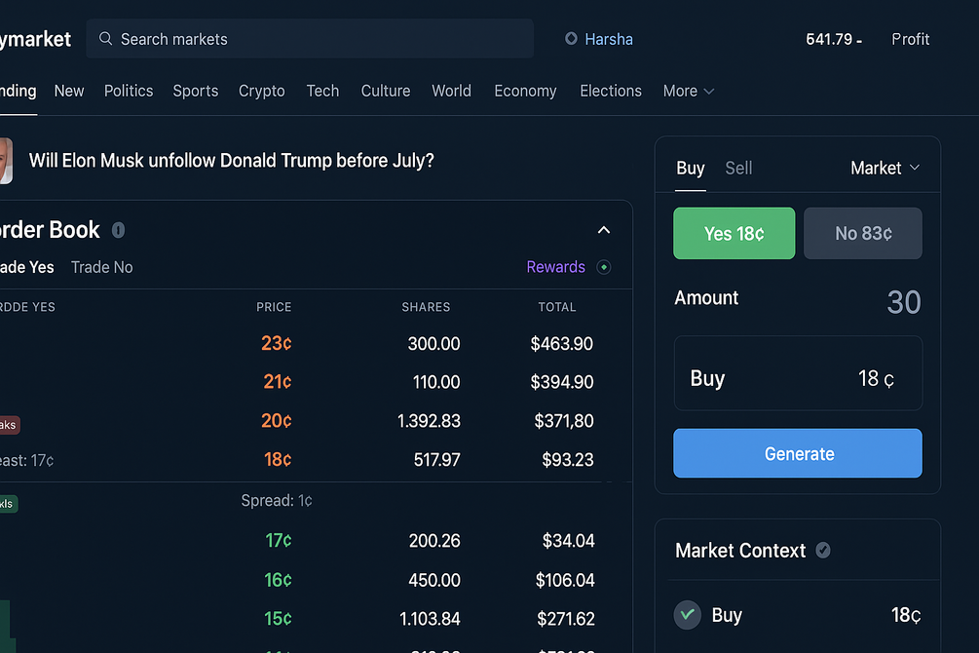Switch to Trade No in order book
Screen dimensions: 979x653
coord(101,267)
